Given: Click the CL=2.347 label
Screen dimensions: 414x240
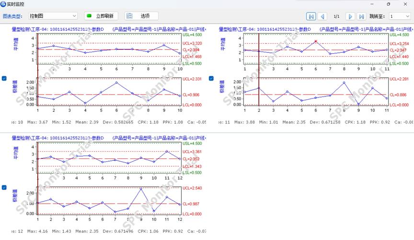Looking at the screenshot, I should click(x=398, y=50).
